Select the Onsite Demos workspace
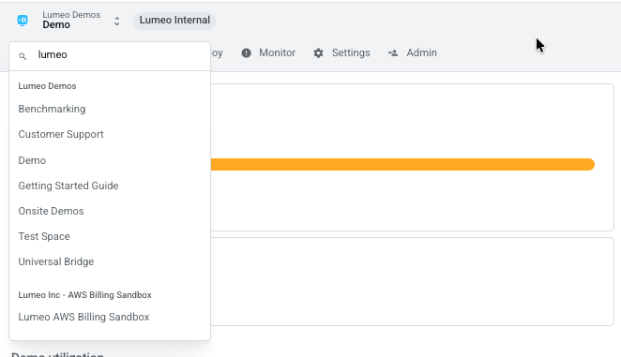621x357 pixels. pyautogui.click(x=51, y=211)
